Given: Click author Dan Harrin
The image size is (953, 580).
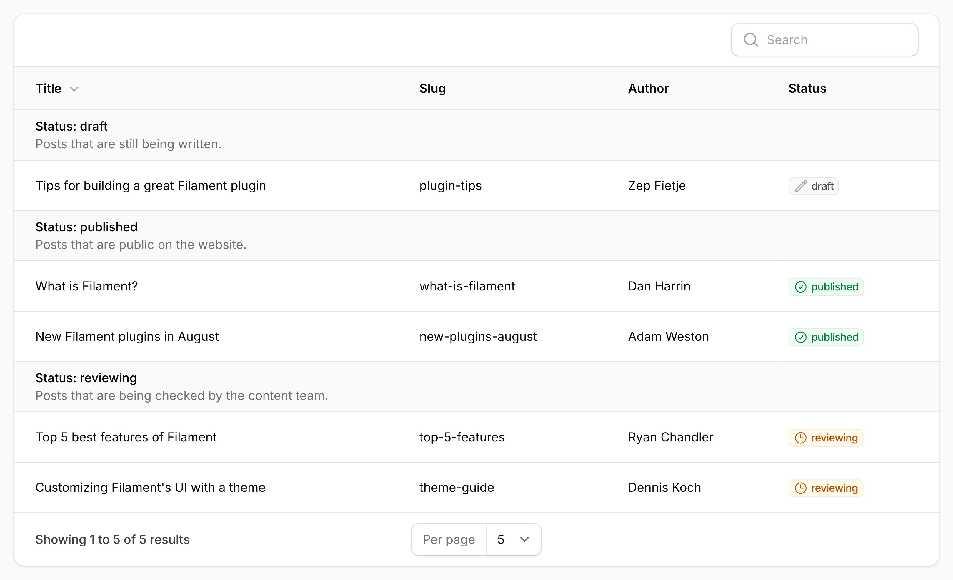Looking at the screenshot, I should tap(659, 286).
